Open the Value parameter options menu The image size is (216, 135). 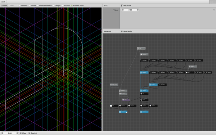(214, 10)
